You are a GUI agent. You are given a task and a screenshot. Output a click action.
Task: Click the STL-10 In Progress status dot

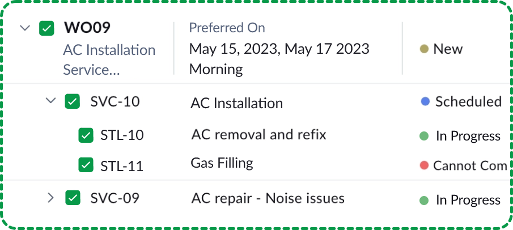coord(423,136)
